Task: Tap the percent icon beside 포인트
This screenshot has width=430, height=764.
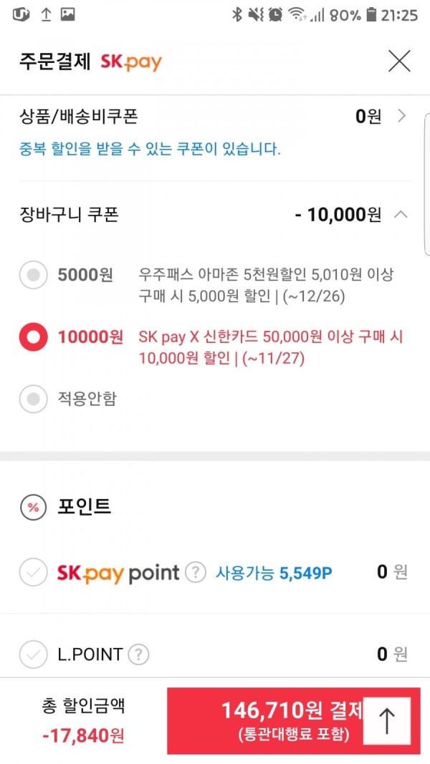Action: (x=33, y=508)
